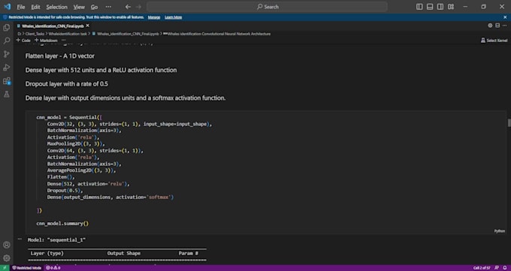Click the Convolutional Neural Network Architecture breadcrumb

[x=216, y=34]
